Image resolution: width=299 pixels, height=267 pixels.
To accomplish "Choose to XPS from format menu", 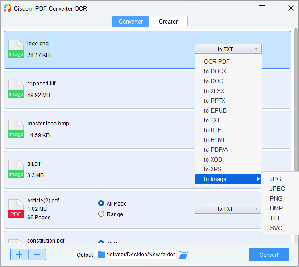I will pos(228,169).
